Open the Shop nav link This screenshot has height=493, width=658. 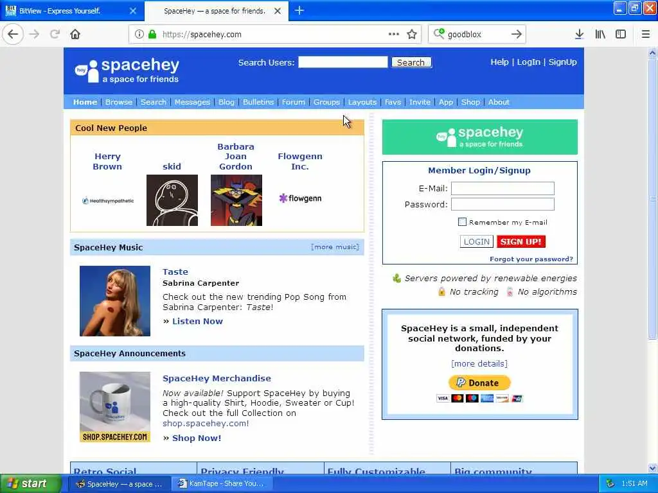[470, 102]
